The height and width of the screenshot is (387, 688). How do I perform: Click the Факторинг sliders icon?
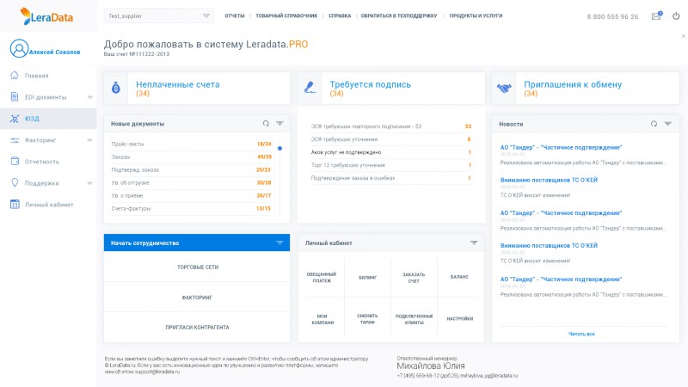15,140
